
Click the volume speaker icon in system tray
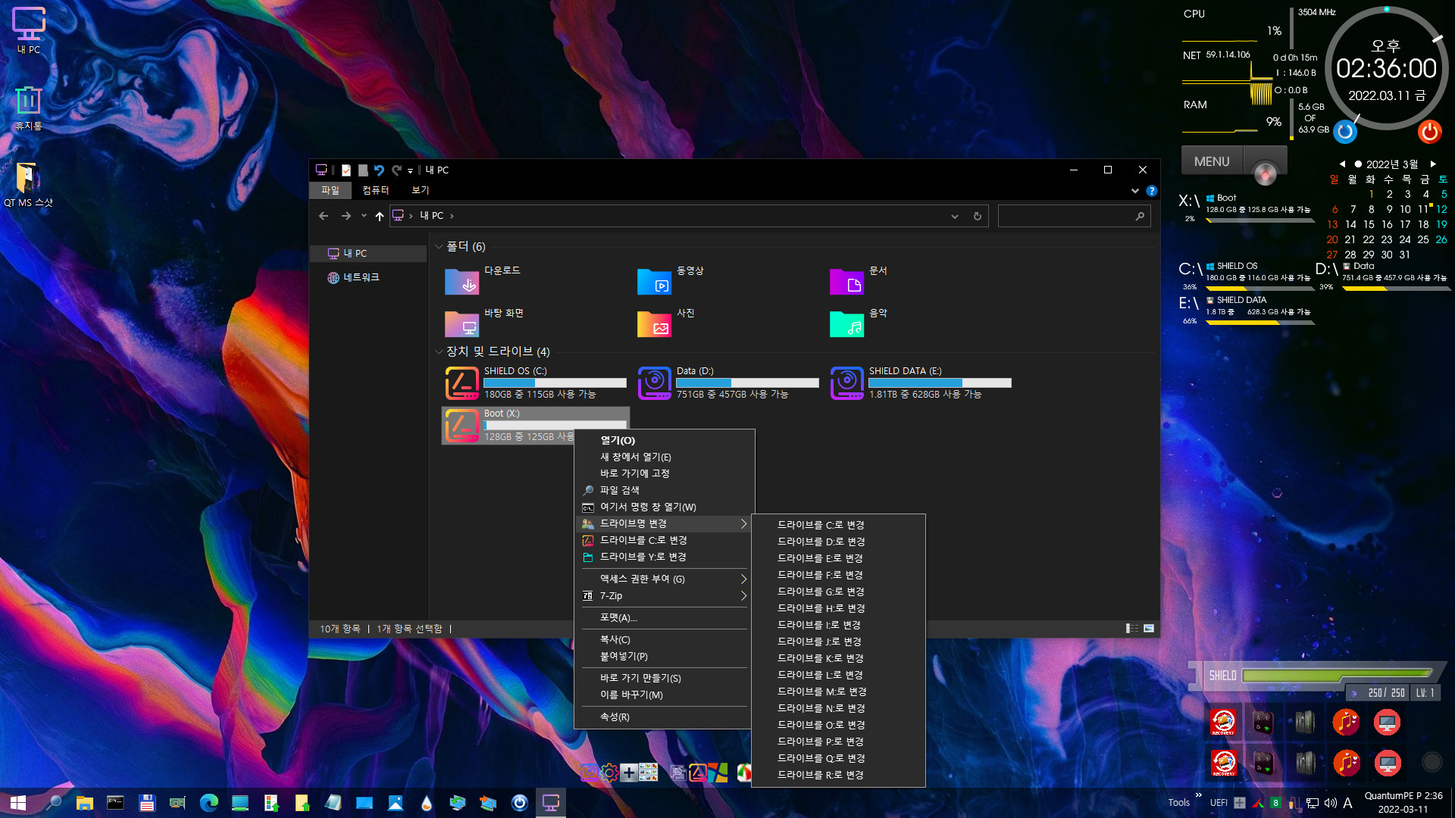1331,803
